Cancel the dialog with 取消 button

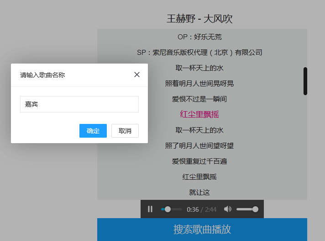tap(125, 131)
